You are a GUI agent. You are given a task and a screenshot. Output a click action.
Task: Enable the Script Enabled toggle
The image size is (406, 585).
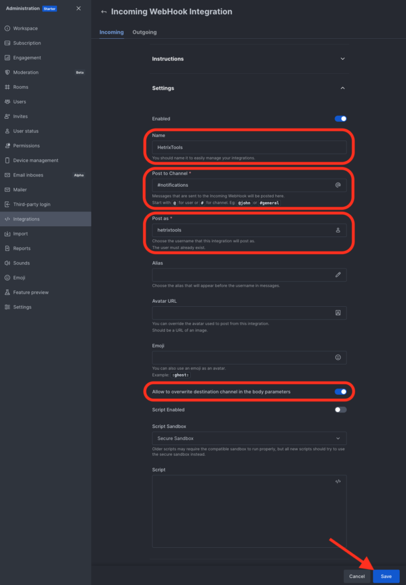click(340, 410)
